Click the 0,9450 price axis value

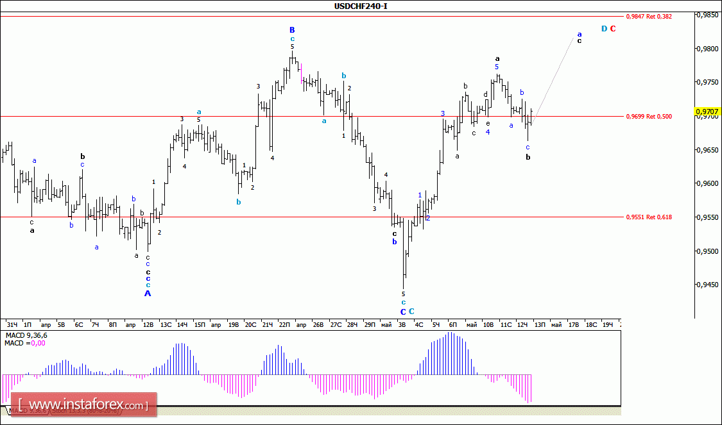click(708, 285)
